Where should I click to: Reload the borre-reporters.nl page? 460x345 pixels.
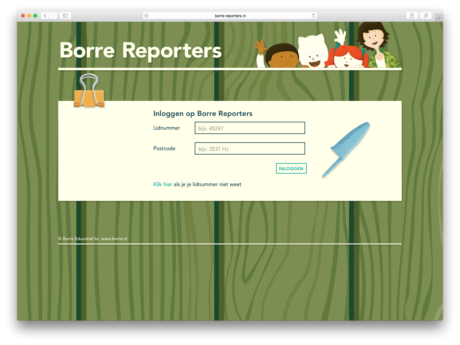coord(313,16)
